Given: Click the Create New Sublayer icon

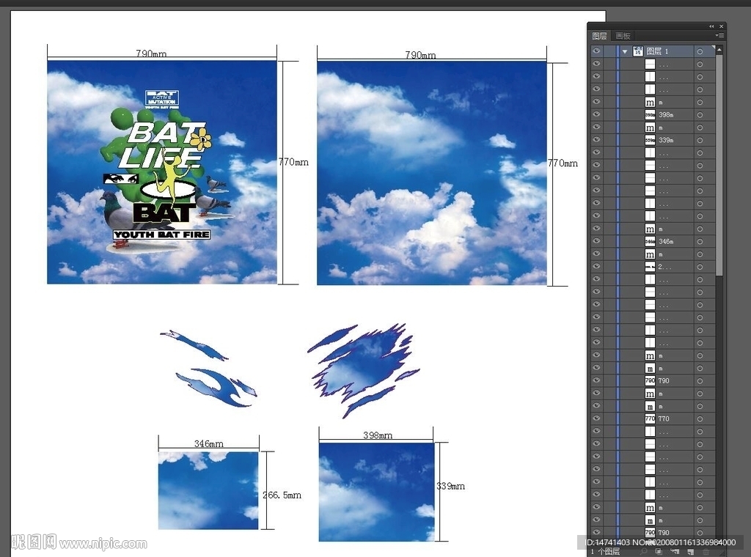Looking at the screenshot, I should coord(675,552).
